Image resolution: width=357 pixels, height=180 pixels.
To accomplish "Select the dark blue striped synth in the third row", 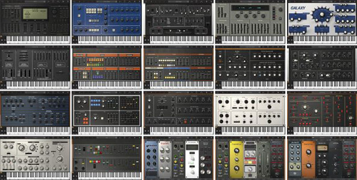I will point(35,113).
